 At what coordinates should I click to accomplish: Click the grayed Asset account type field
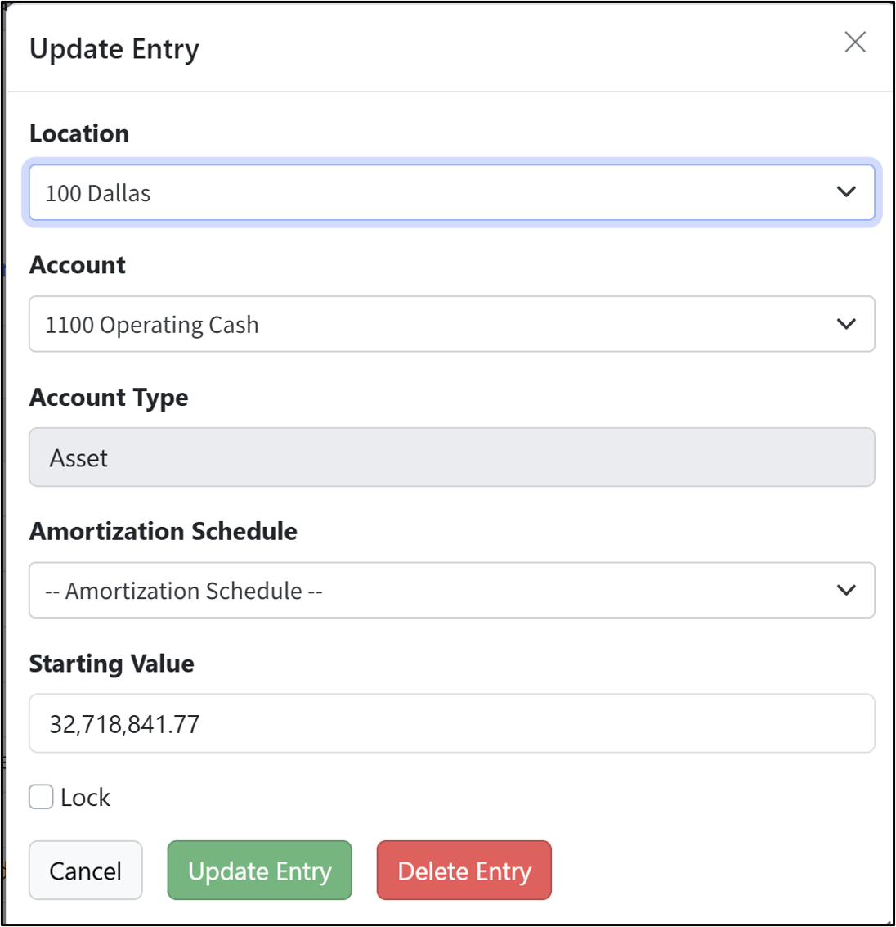452,457
